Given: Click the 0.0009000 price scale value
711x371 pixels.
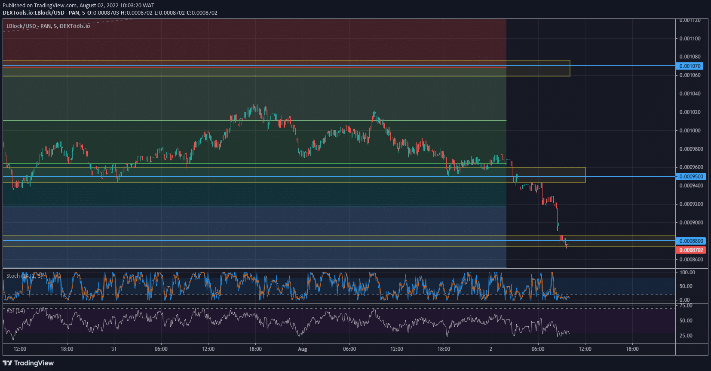Looking at the screenshot, I should point(691,222).
